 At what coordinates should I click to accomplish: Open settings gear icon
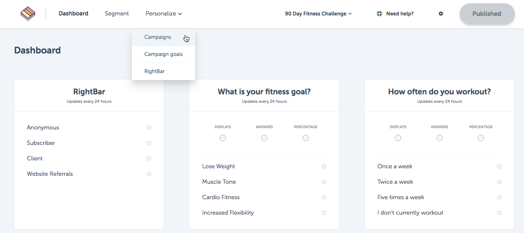(x=441, y=14)
